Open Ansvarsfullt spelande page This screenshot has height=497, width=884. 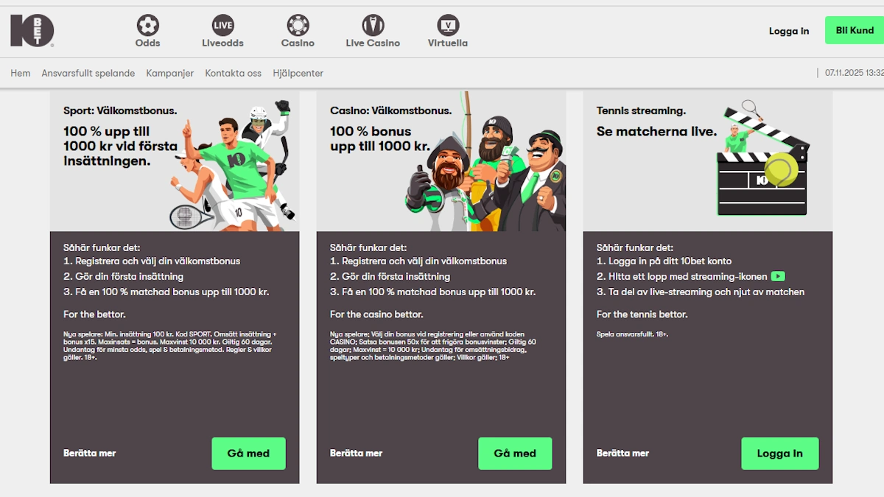[x=88, y=74]
